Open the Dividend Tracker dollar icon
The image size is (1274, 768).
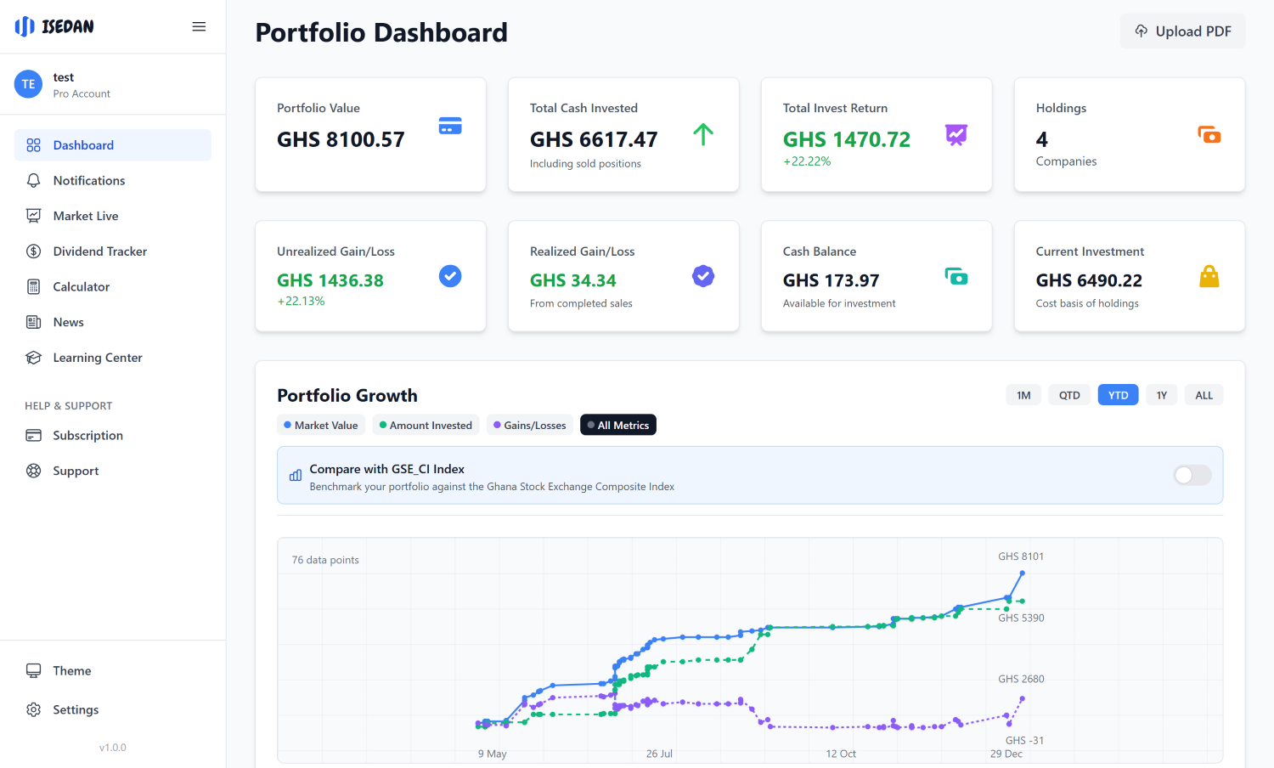pos(34,251)
